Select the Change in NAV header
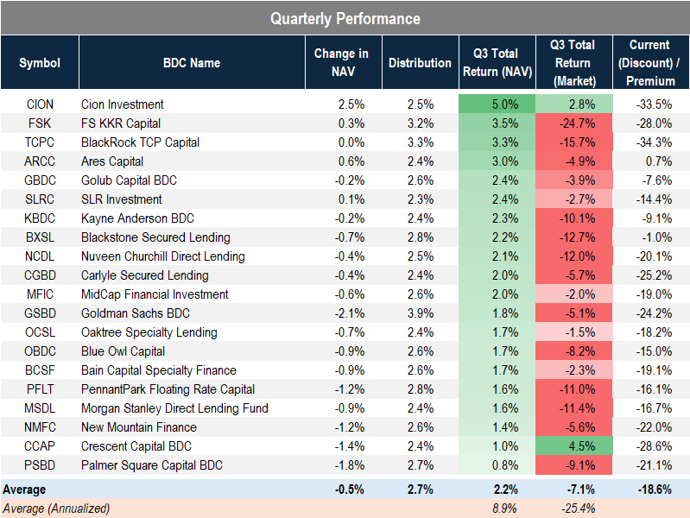Screen dimensions: 690x518 [341, 62]
